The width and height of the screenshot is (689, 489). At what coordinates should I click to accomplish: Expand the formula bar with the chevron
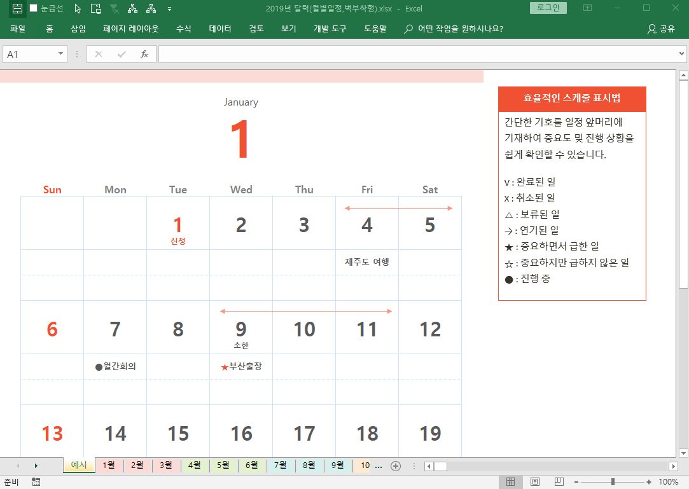click(681, 54)
